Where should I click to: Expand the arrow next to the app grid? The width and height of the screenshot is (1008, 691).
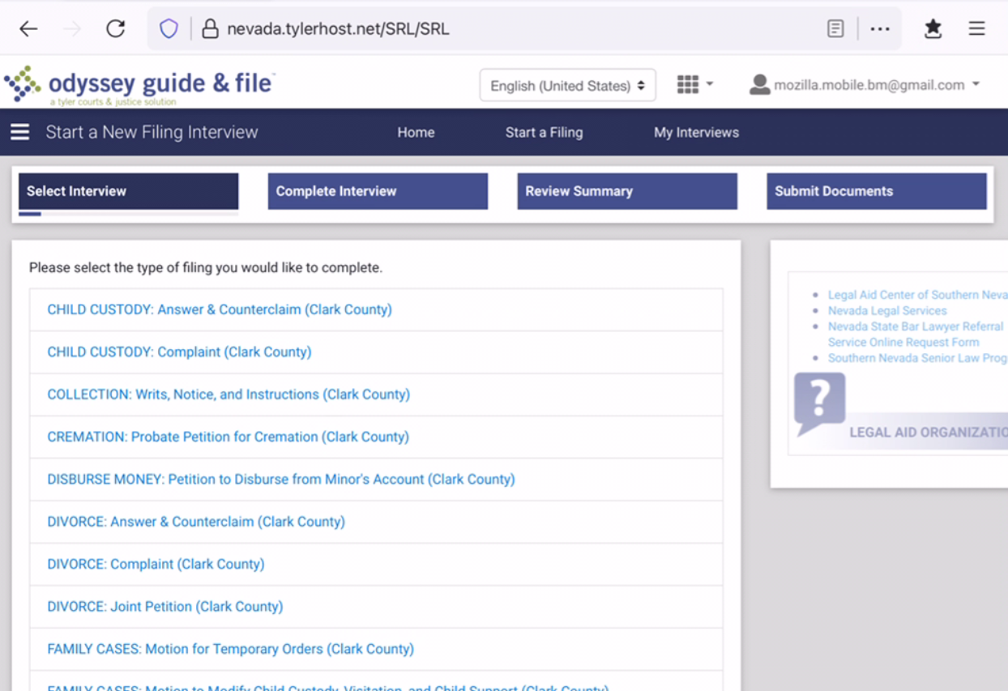coord(709,84)
